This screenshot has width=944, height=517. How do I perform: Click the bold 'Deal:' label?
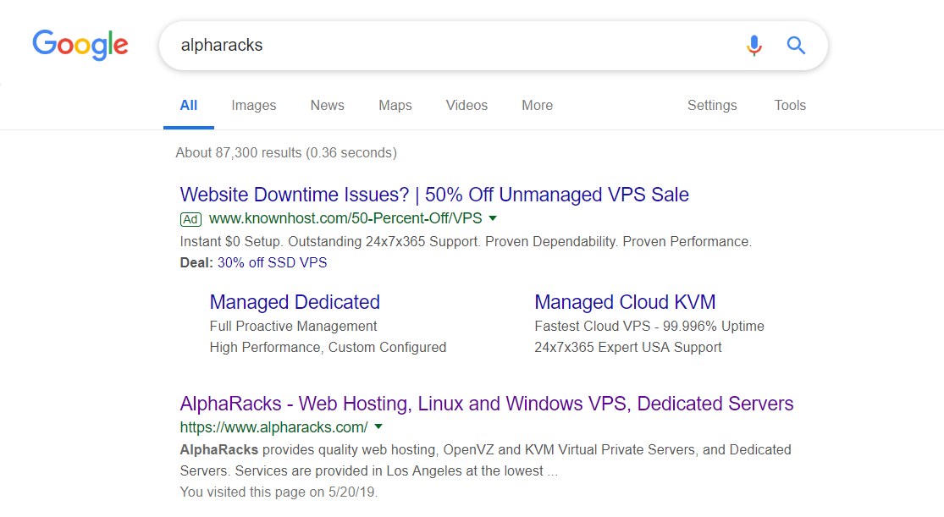tap(196, 262)
